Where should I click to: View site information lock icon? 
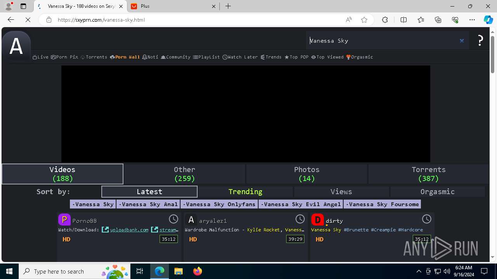49,20
